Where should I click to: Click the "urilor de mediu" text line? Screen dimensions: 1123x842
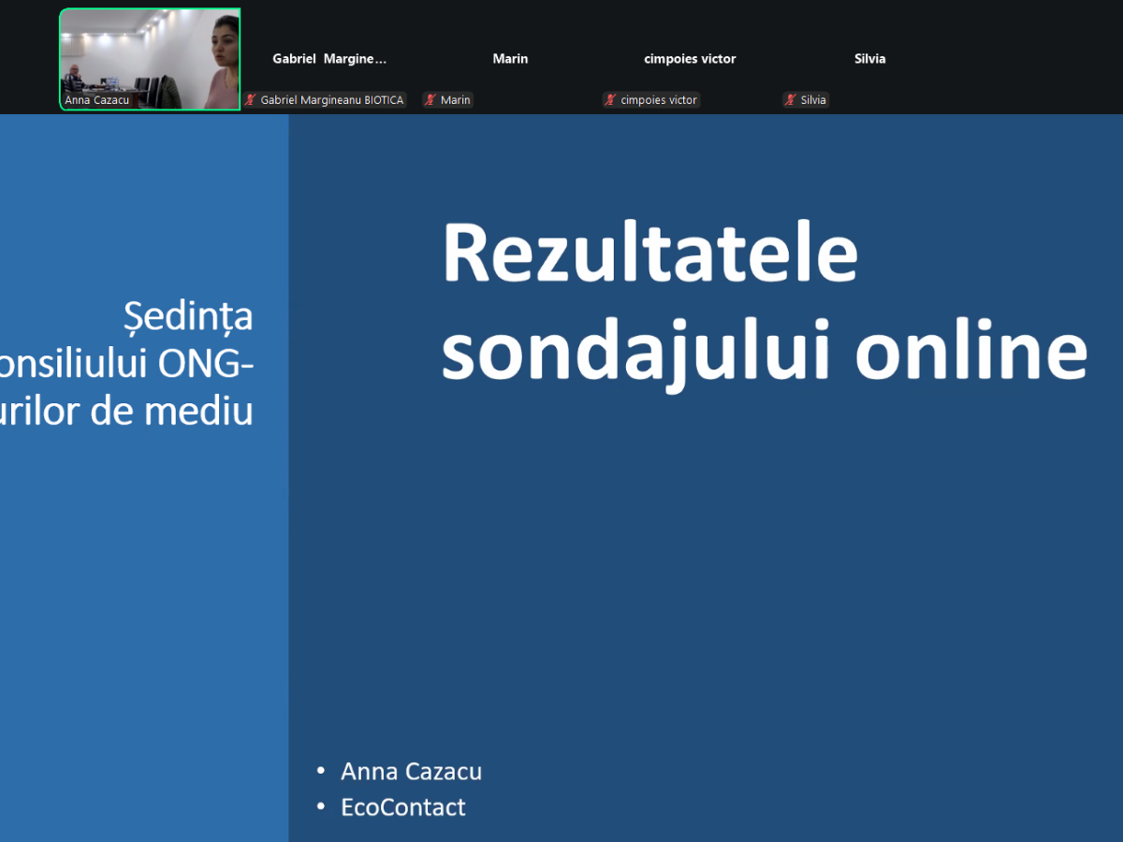126,412
